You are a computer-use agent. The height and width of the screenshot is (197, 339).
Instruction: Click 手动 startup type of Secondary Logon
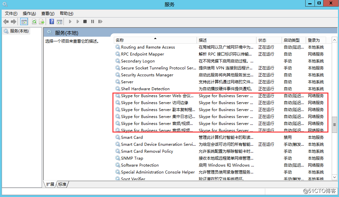(287, 61)
